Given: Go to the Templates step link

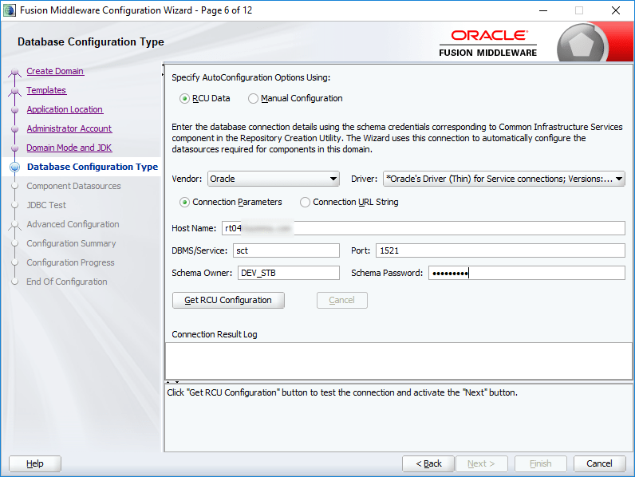Looking at the screenshot, I should 46,90.
